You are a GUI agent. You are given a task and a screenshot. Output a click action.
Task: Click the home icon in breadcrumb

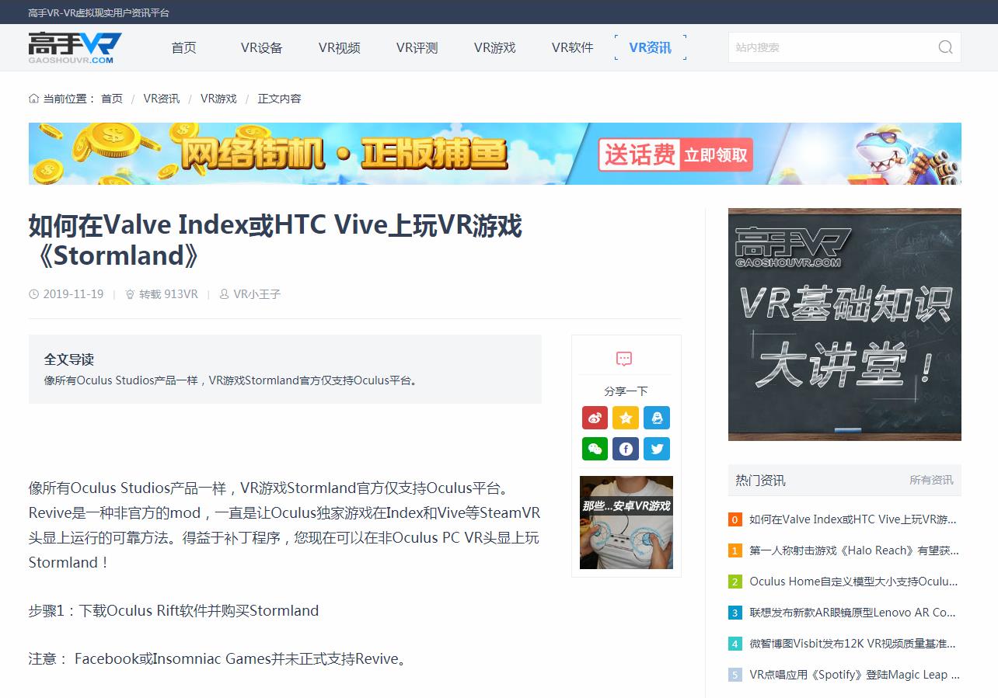click(33, 99)
